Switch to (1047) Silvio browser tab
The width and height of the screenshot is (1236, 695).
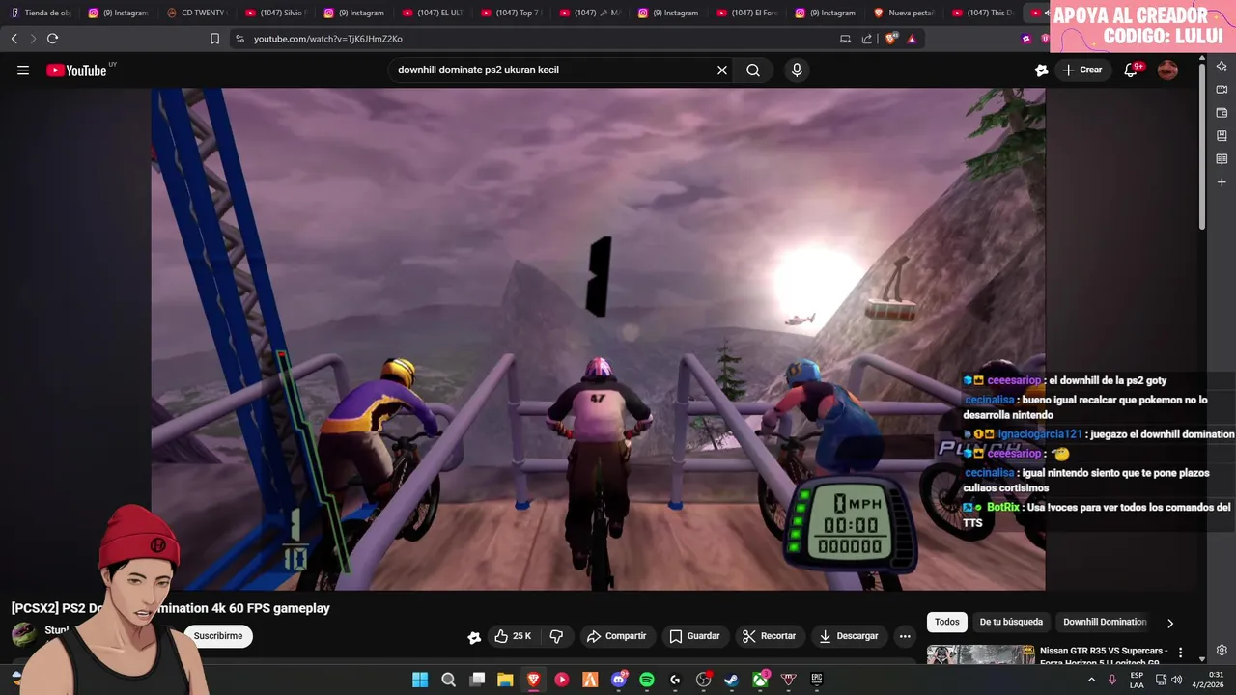(x=275, y=13)
